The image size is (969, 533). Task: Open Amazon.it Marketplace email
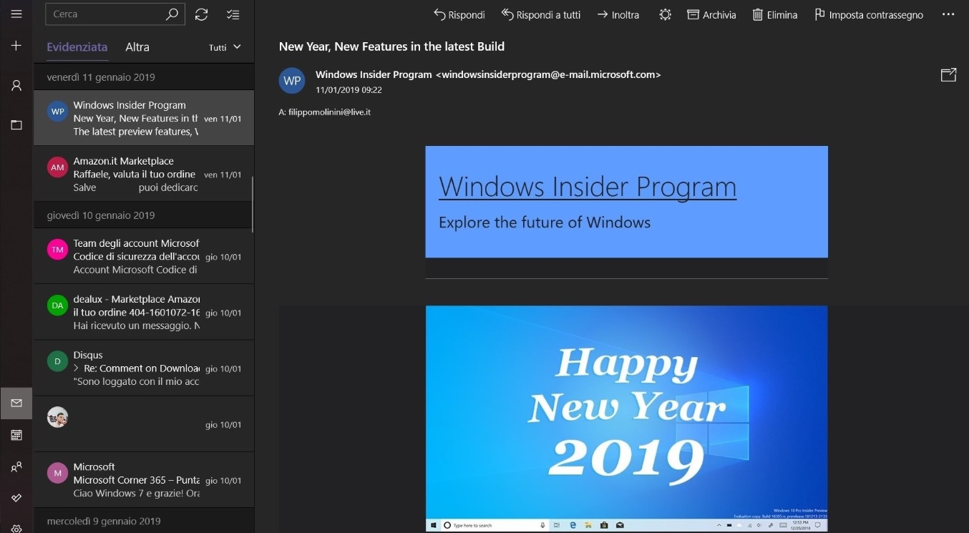pos(144,174)
